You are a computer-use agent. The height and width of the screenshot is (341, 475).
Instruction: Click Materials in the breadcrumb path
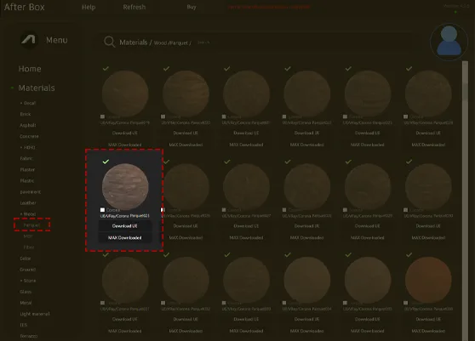point(134,43)
